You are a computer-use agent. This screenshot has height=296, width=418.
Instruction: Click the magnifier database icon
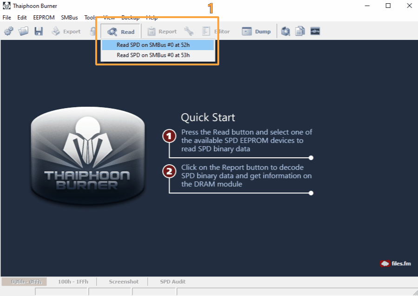pyautogui.click(x=286, y=32)
